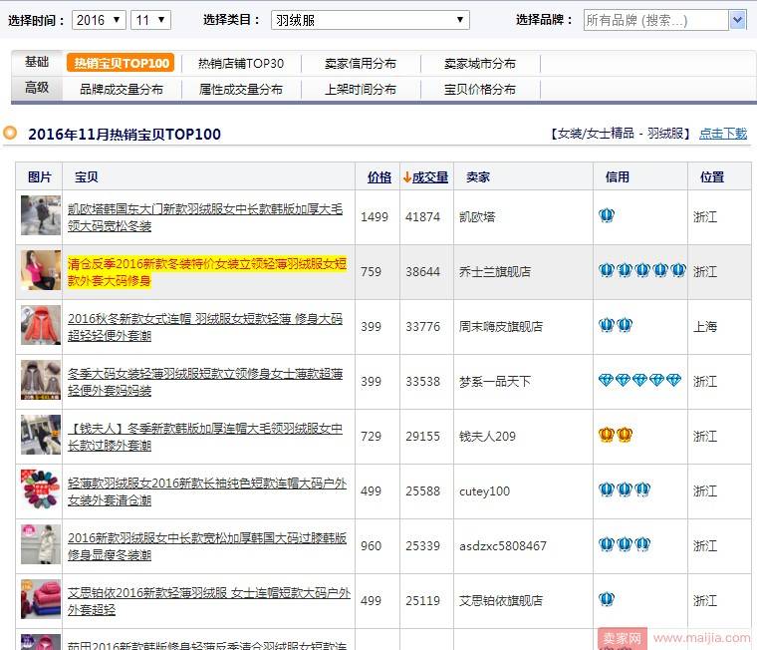Image resolution: width=757 pixels, height=650 pixels.
Task: Click seller name 梦系一品天下
Action: pyautogui.click(x=495, y=381)
